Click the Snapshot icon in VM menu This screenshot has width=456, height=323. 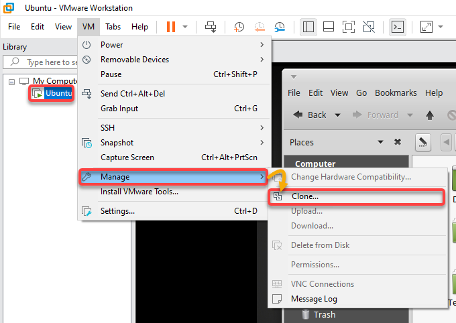coord(87,143)
